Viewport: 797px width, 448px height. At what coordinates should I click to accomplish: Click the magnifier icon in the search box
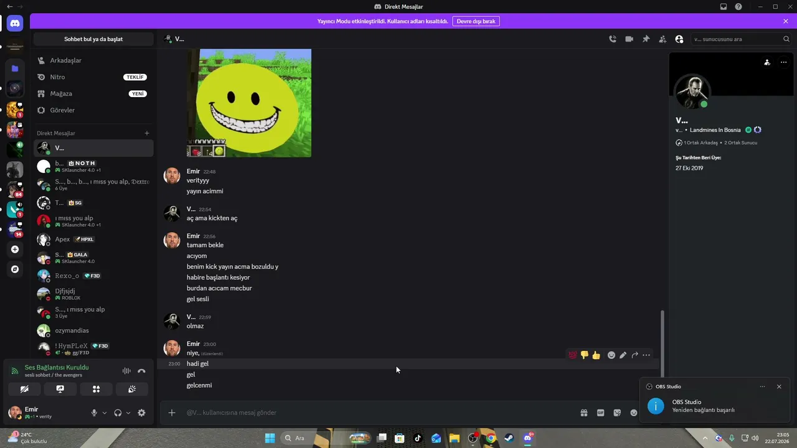point(786,39)
